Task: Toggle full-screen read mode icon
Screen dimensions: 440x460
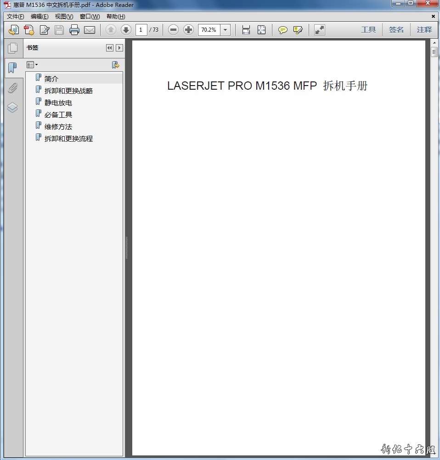Action: (319, 30)
